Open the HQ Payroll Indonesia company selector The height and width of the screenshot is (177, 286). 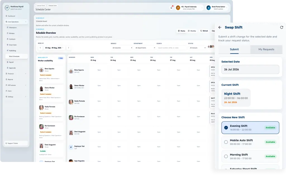click(189, 8)
